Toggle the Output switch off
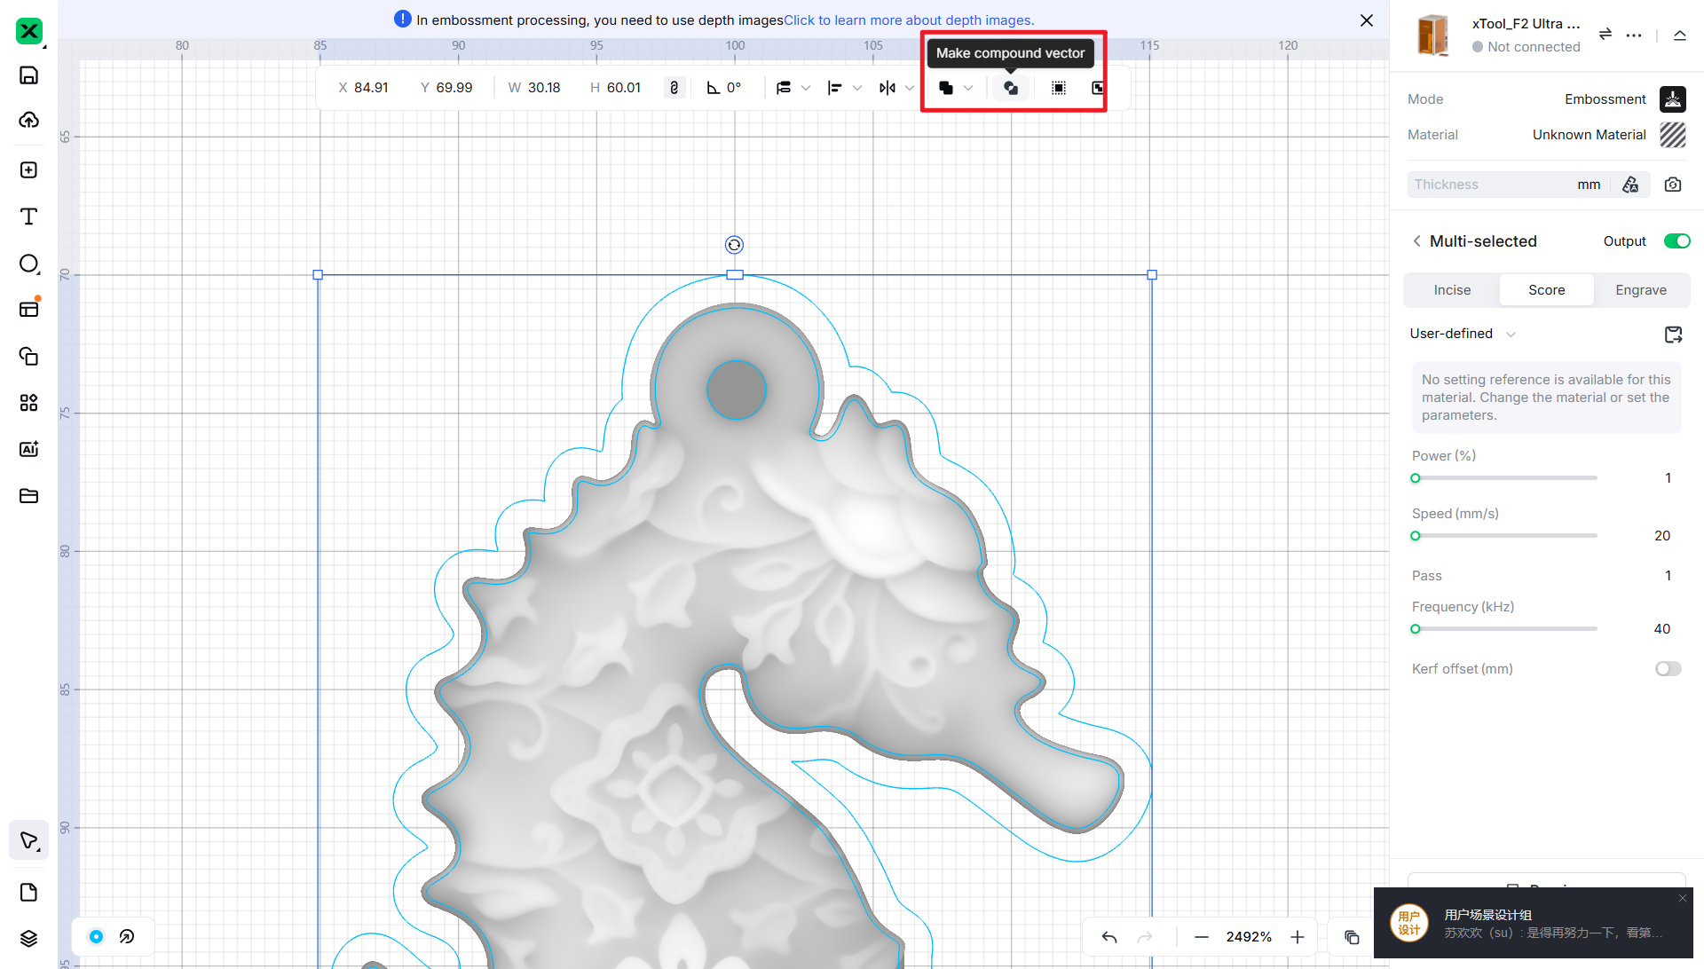Viewport: 1704px width, 969px height. point(1676,241)
